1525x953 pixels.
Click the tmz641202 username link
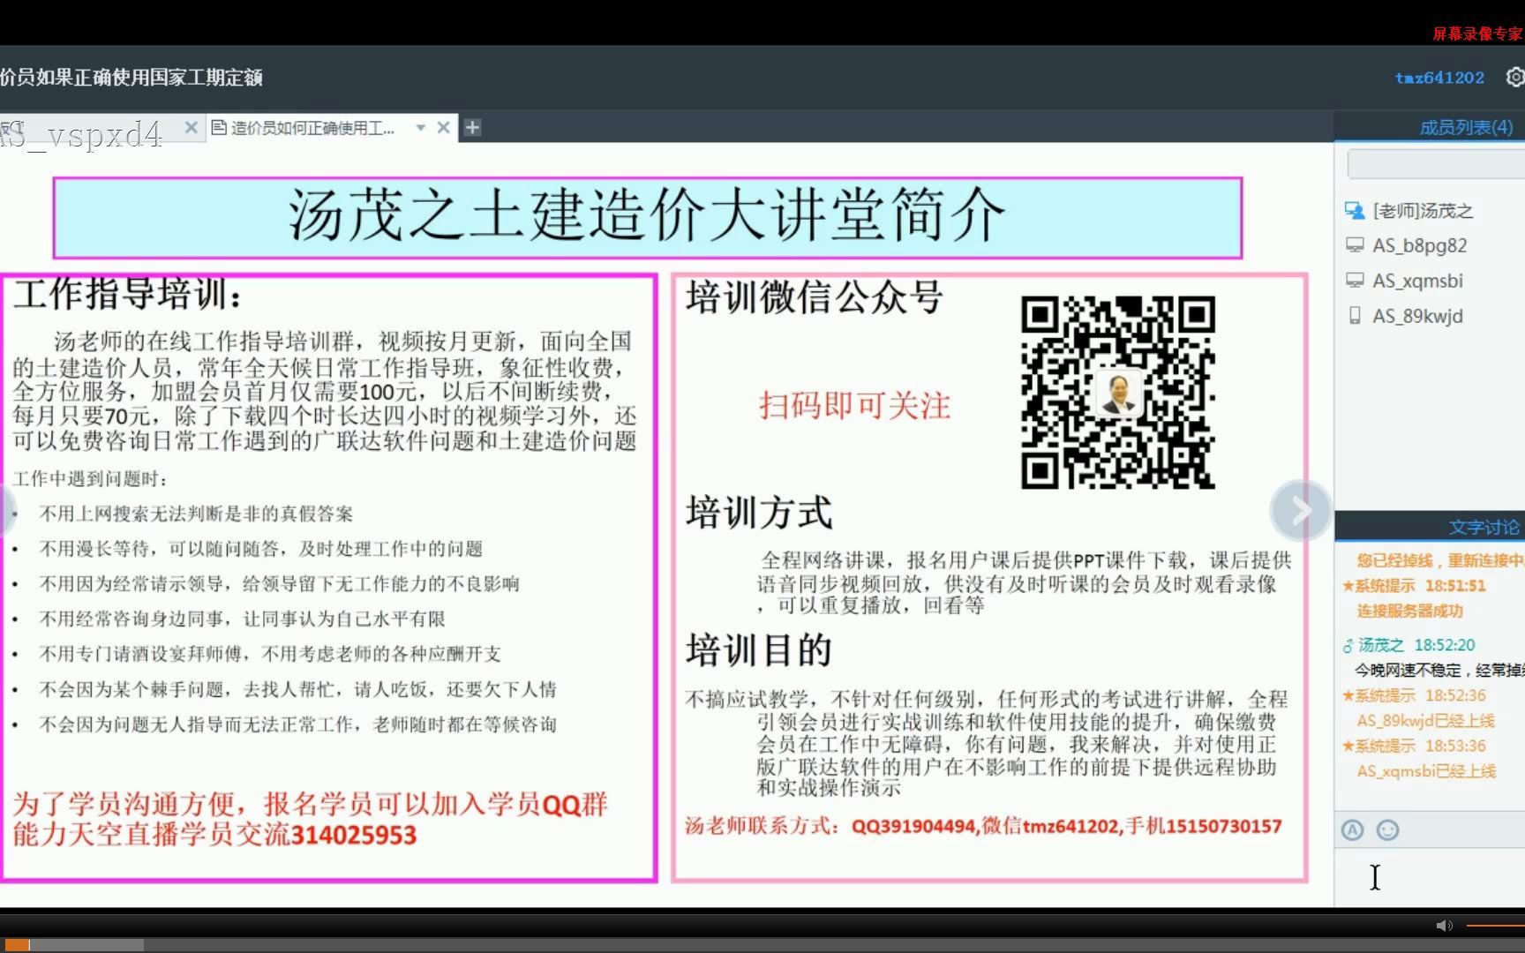(x=1440, y=78)
